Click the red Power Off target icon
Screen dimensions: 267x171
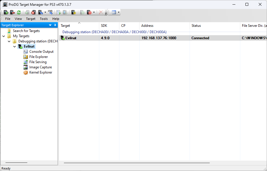[x=89, y=12]
